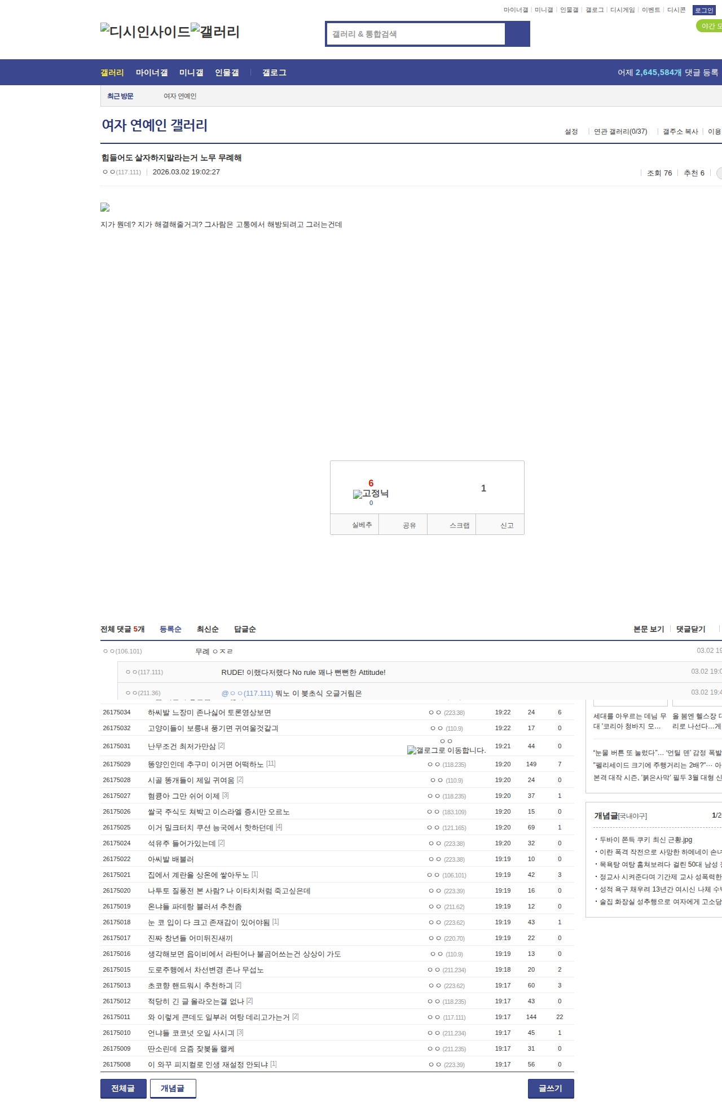
Task: Click the 갤로그로 이동합니다 icon in the post list
Action: 446,750
